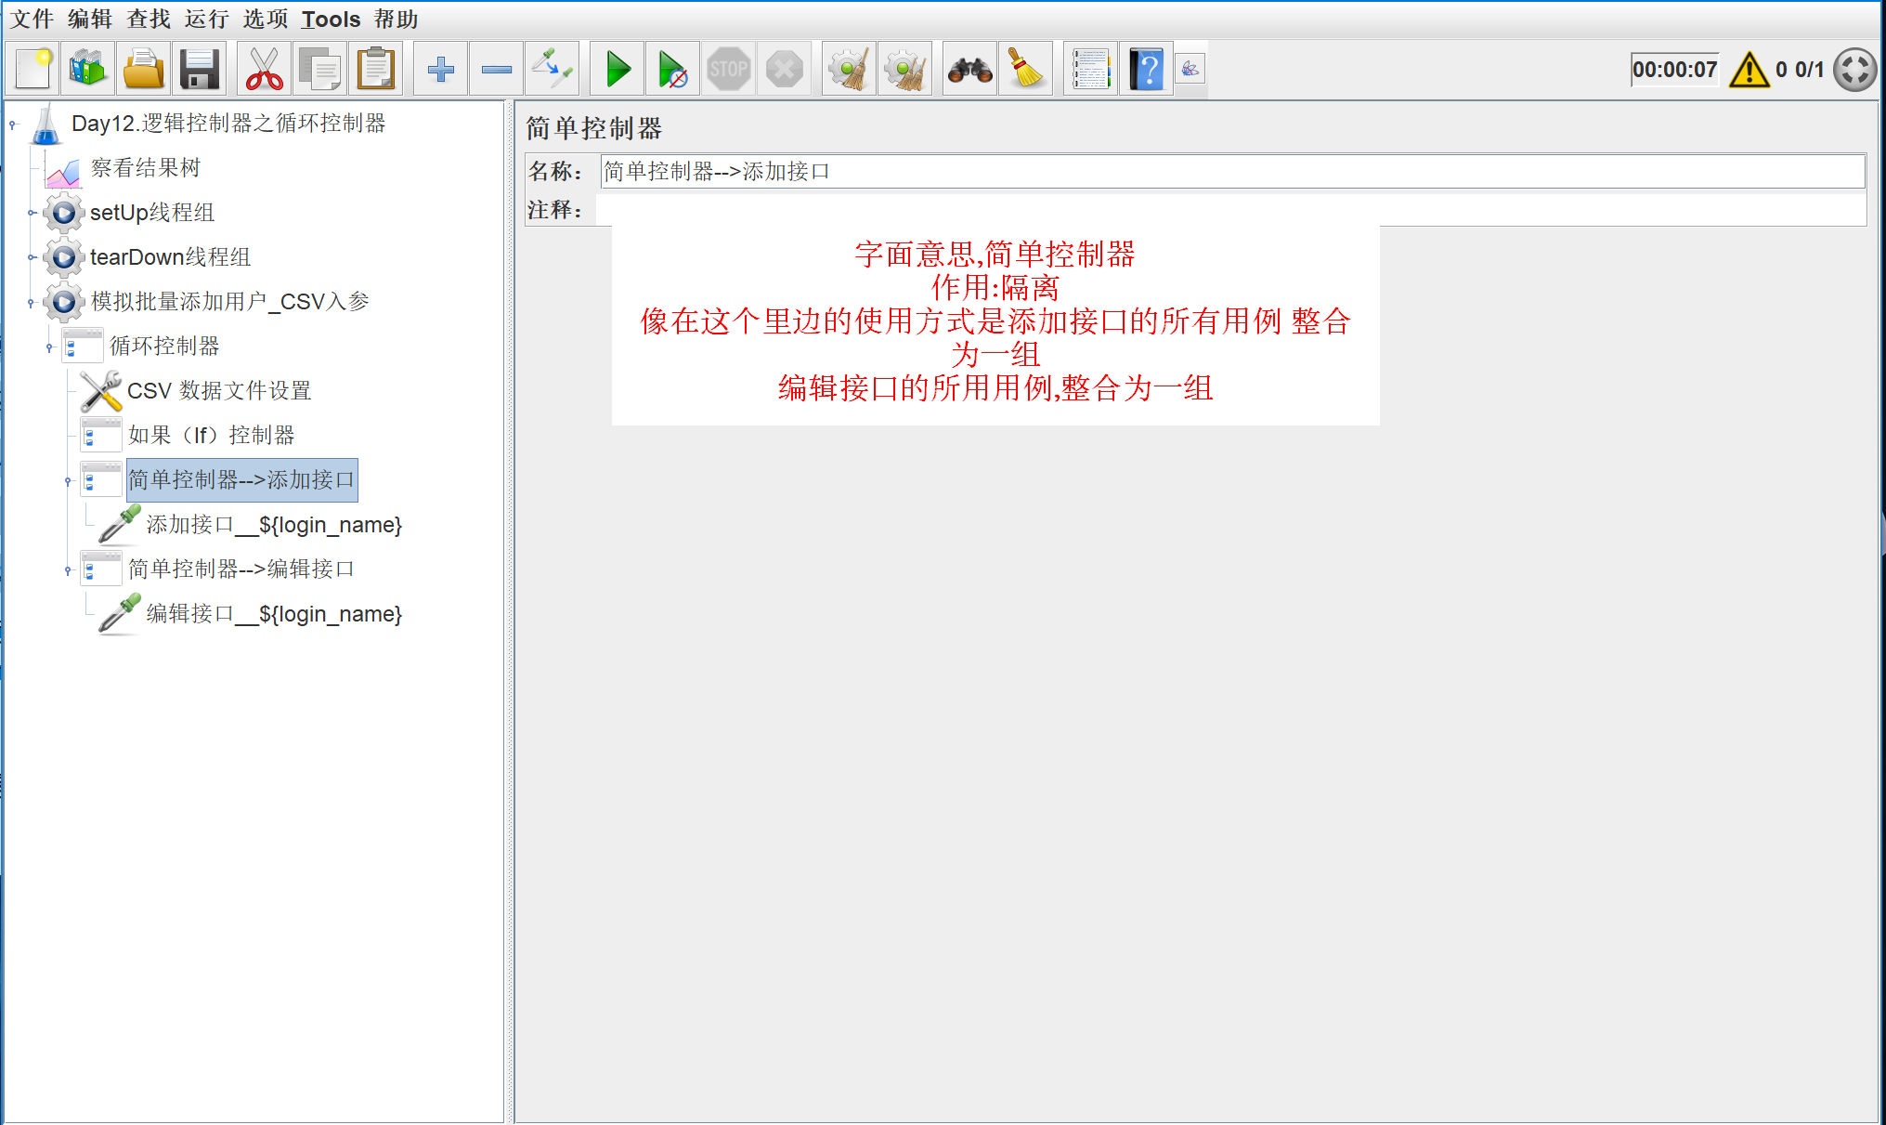The image size is (1886, 1125).
Task: Open the Tools menu
Action: (331, 19)
